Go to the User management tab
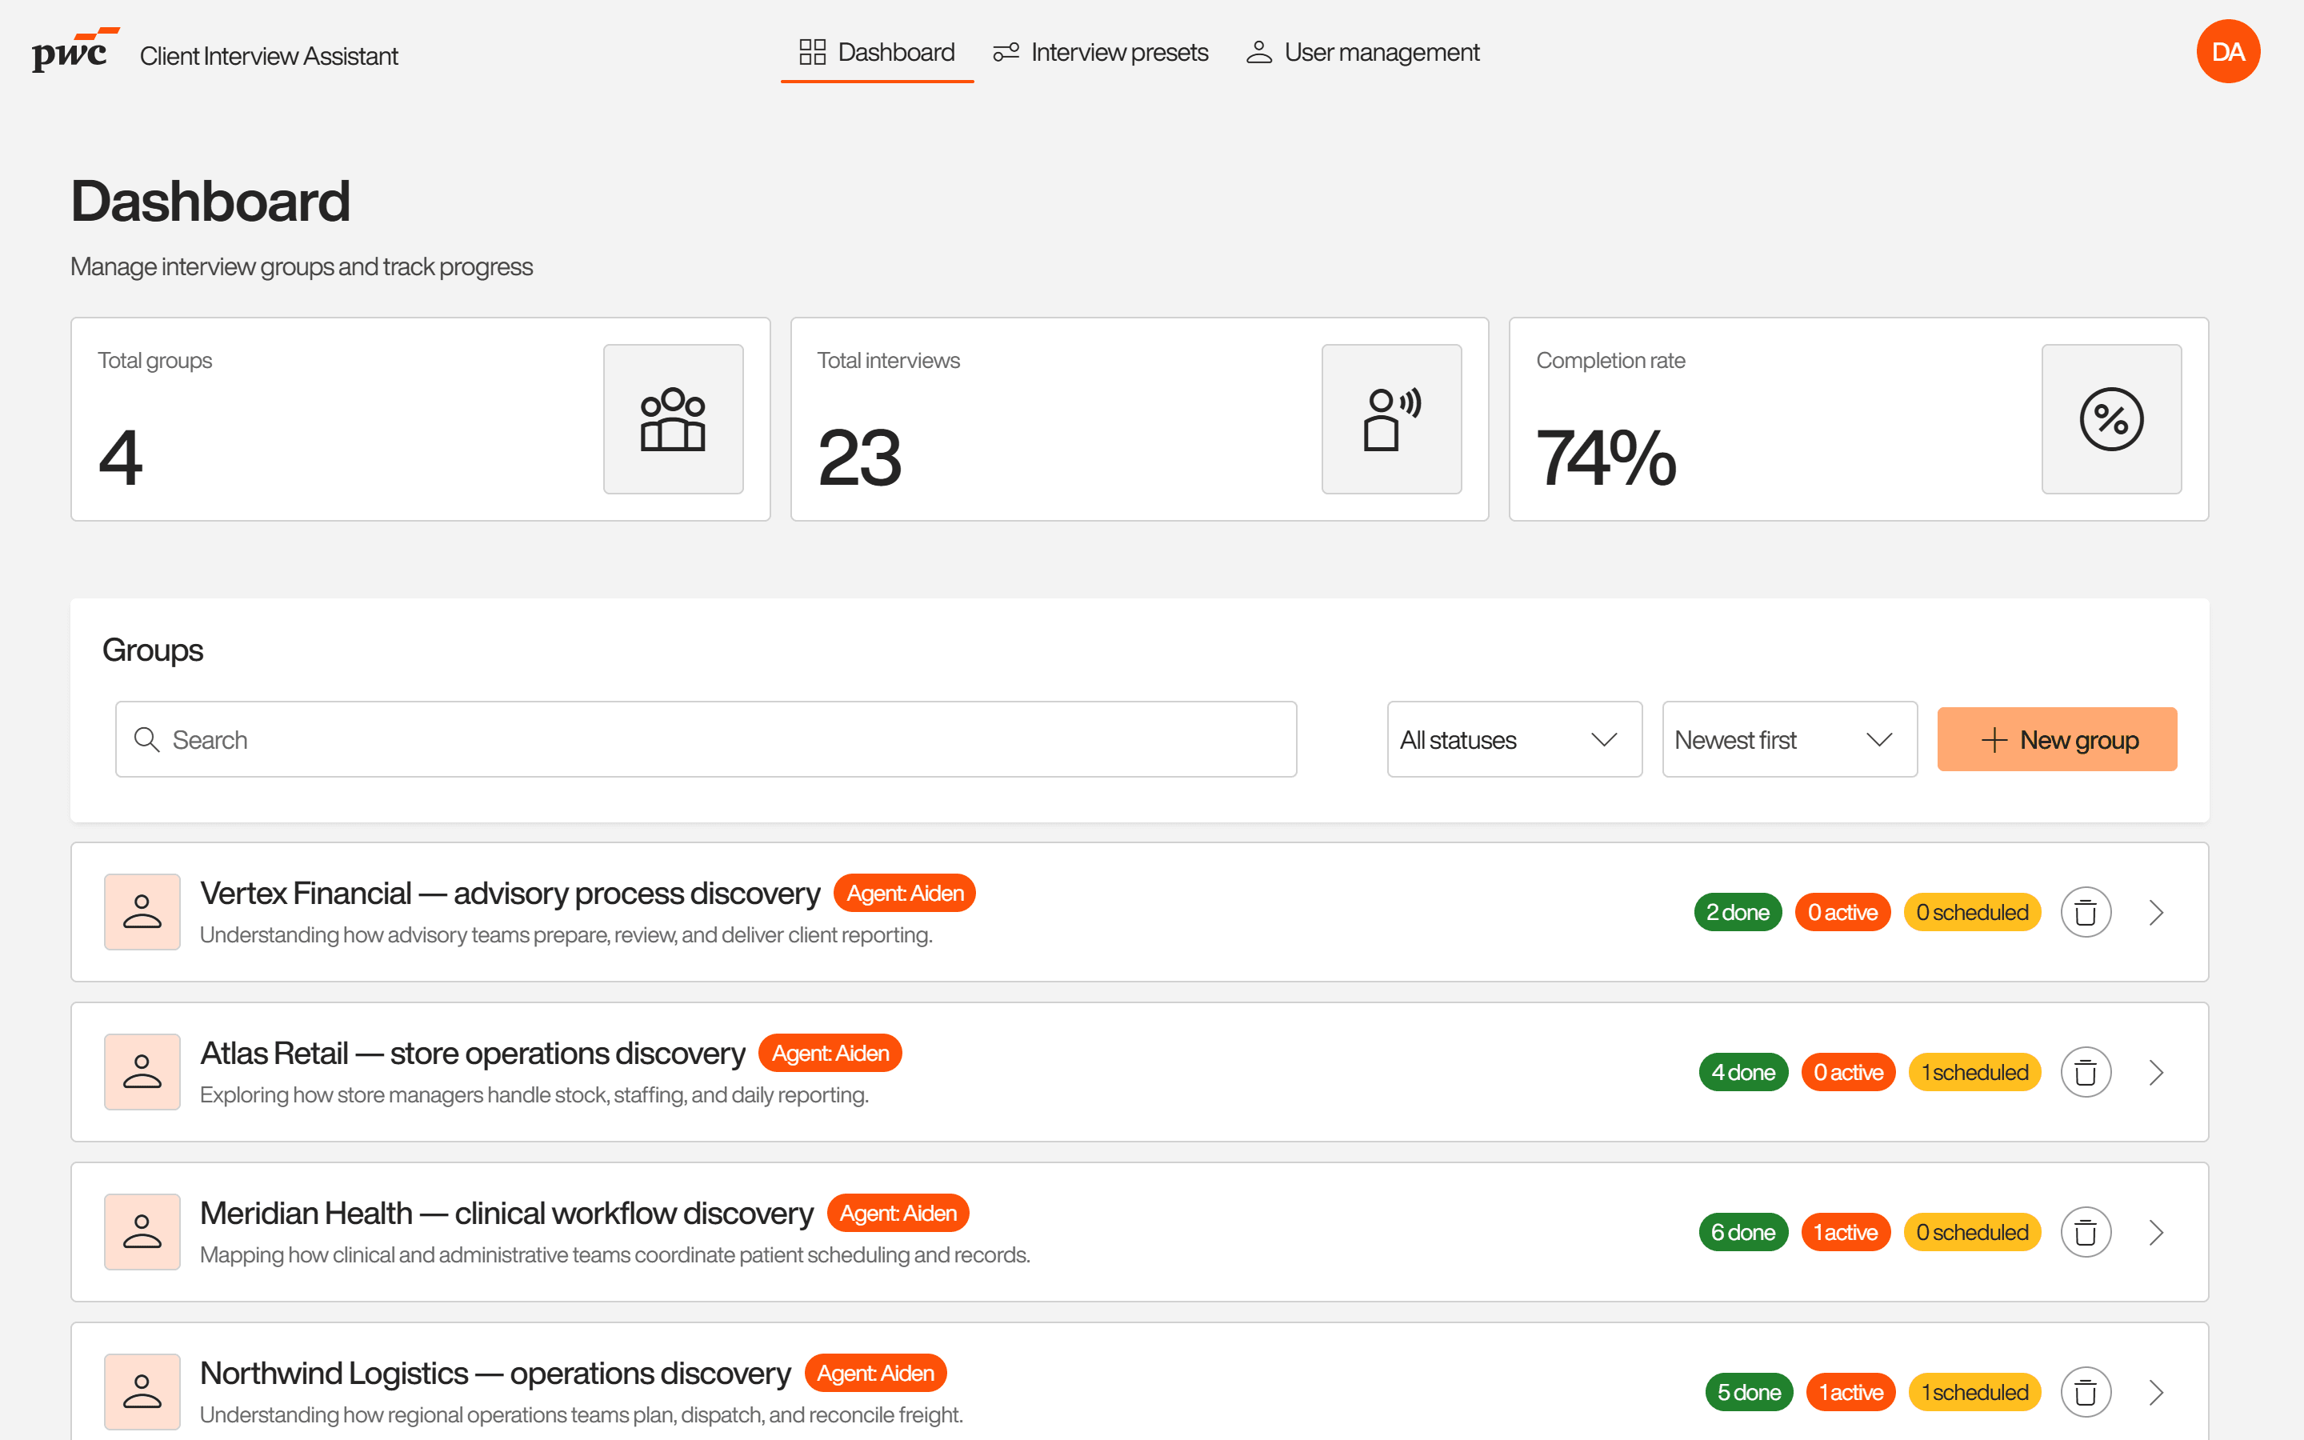Viewport: 2304px width, 1440px height. 1362,52
